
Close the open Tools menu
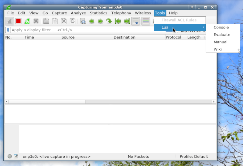[x=160, y=13]
